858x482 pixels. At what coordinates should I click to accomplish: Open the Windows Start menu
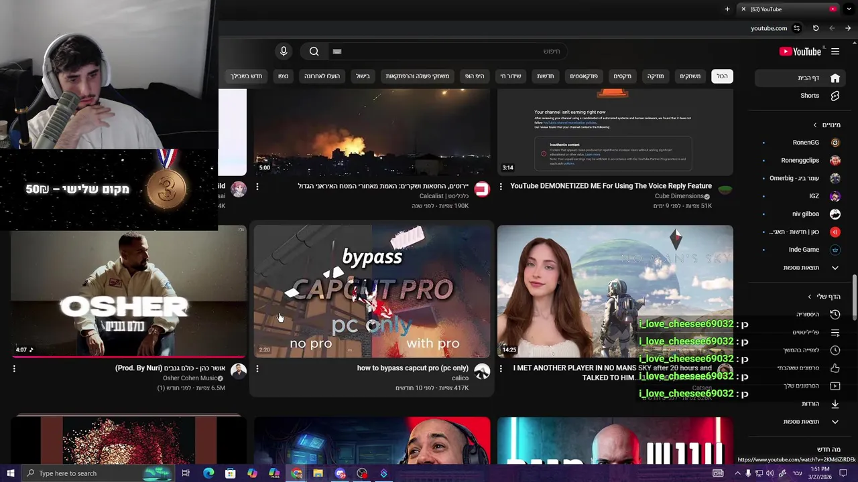pos(10,473)
